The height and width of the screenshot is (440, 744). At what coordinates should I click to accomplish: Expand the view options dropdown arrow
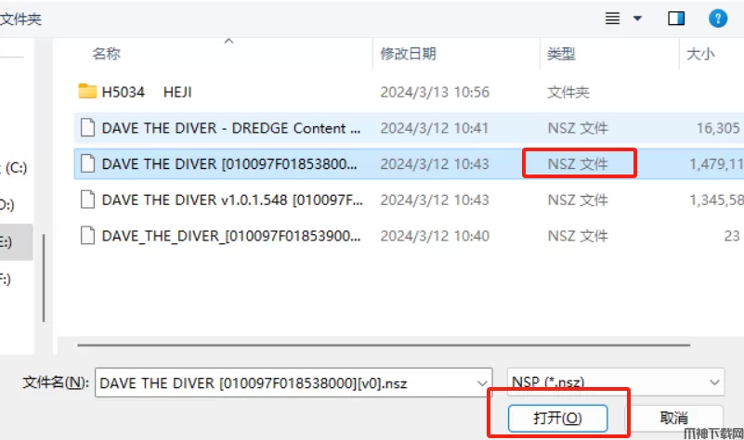tap(637, 19)
